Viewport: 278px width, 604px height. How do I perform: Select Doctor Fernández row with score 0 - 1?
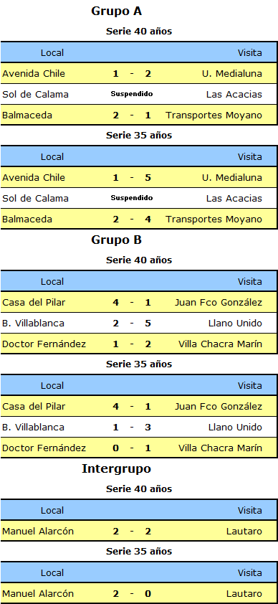coord(139,448)
